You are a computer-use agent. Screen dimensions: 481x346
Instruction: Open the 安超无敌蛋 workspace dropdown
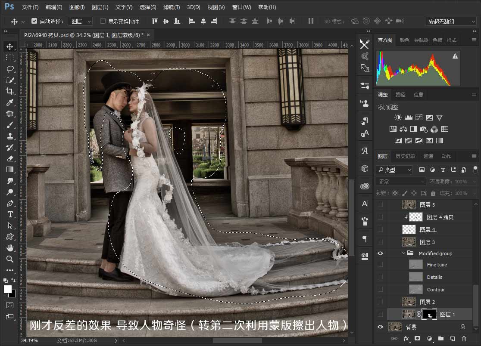point(448,21)
